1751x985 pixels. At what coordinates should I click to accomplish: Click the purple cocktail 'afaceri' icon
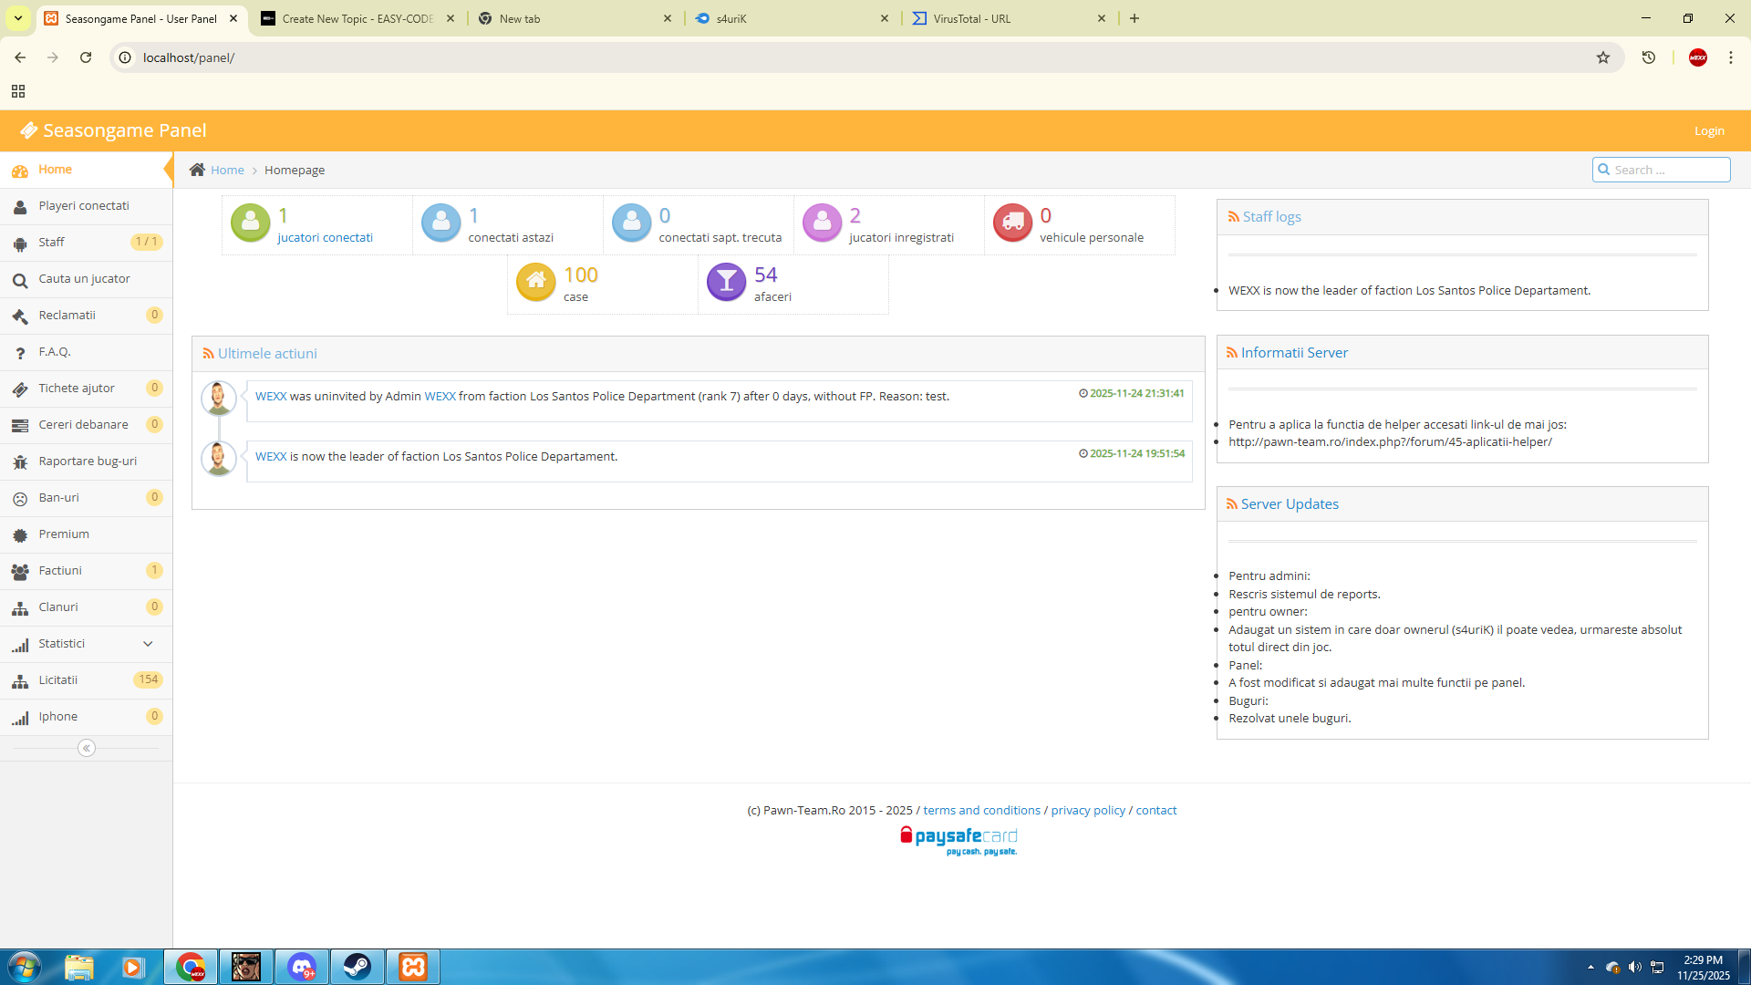[x=727, y=282]
